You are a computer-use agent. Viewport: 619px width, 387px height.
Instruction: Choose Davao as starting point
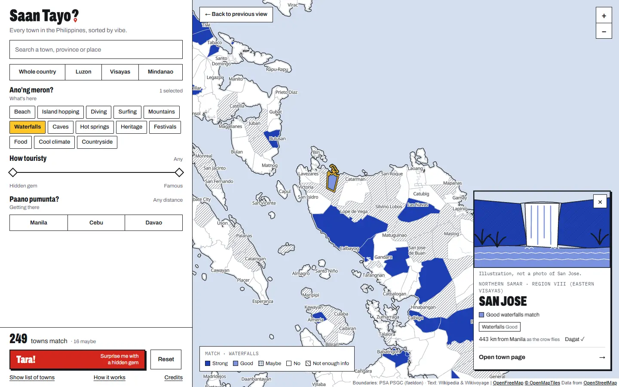[154, 223]
